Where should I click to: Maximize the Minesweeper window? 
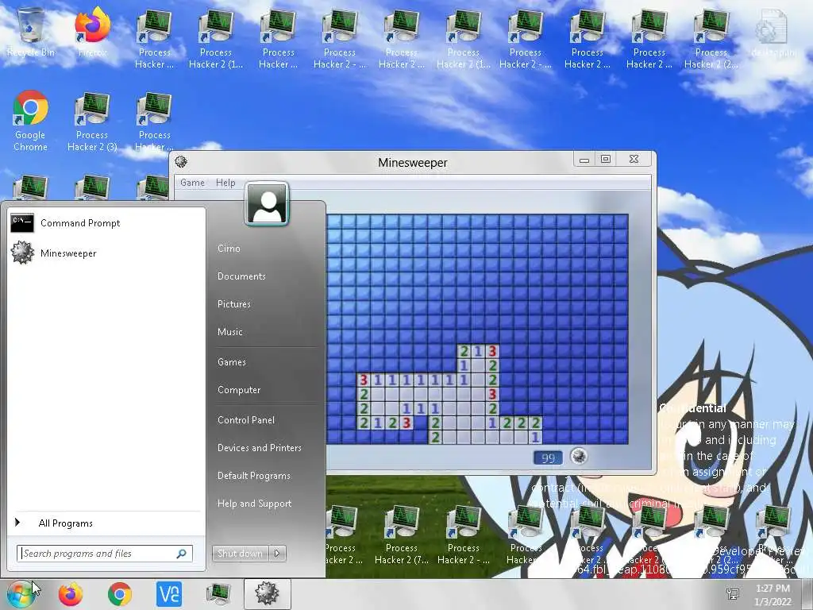(606, 159)
